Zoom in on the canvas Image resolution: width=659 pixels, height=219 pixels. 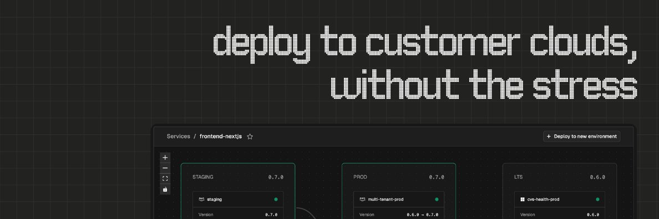pos(165,158)
